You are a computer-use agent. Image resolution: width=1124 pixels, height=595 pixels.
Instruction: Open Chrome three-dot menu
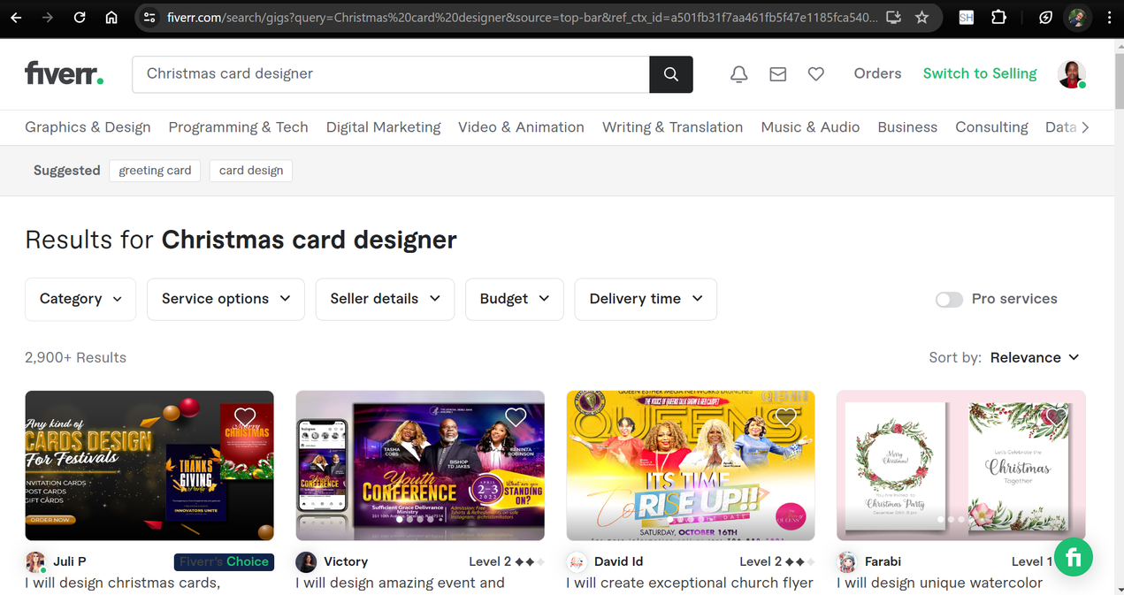pos(1109,17)
